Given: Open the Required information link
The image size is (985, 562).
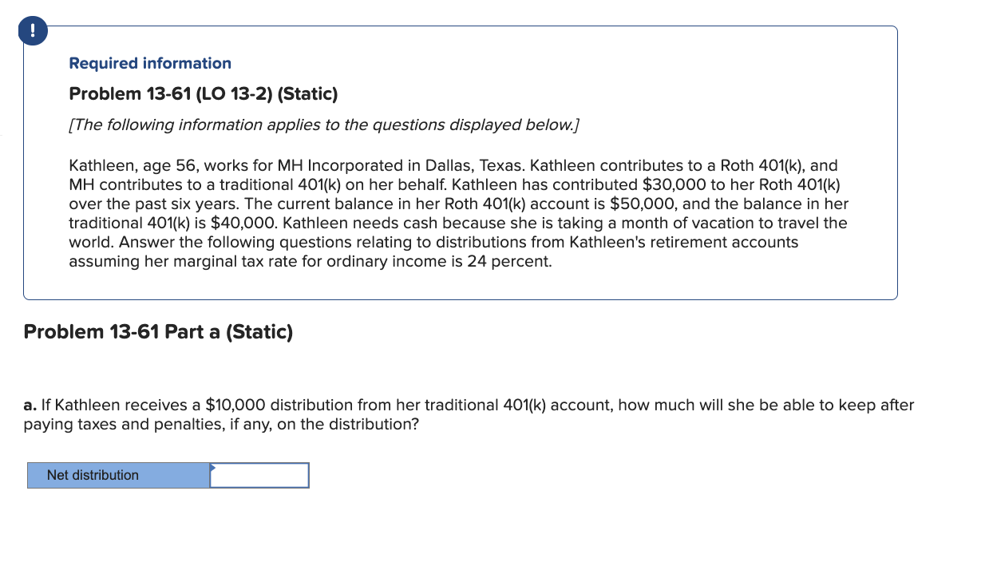Looking at the screenshot, I should click(x=149, y=63).
